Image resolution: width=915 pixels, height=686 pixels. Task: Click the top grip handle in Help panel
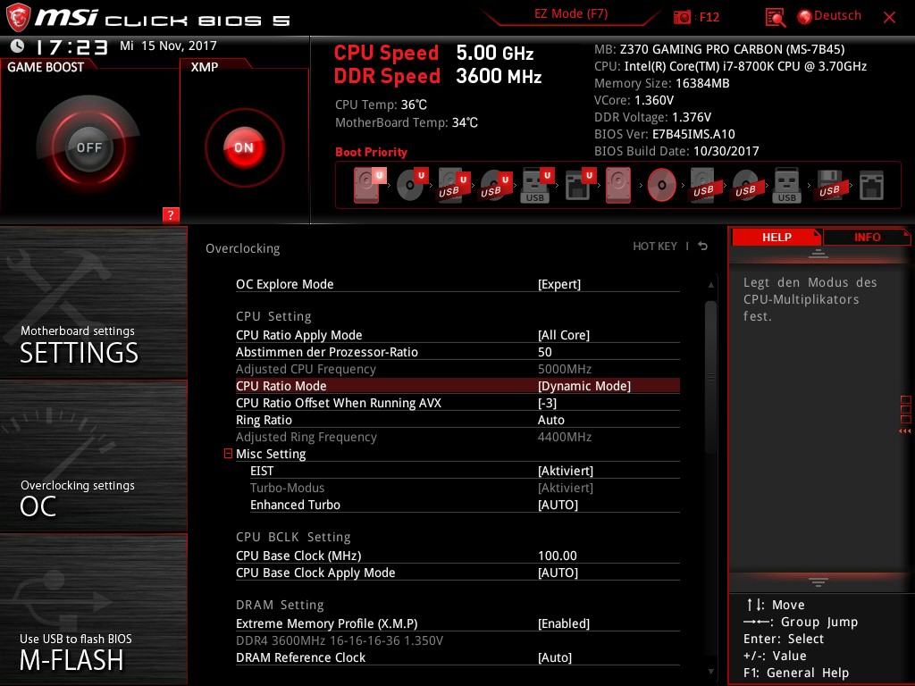tap(818, 254)
